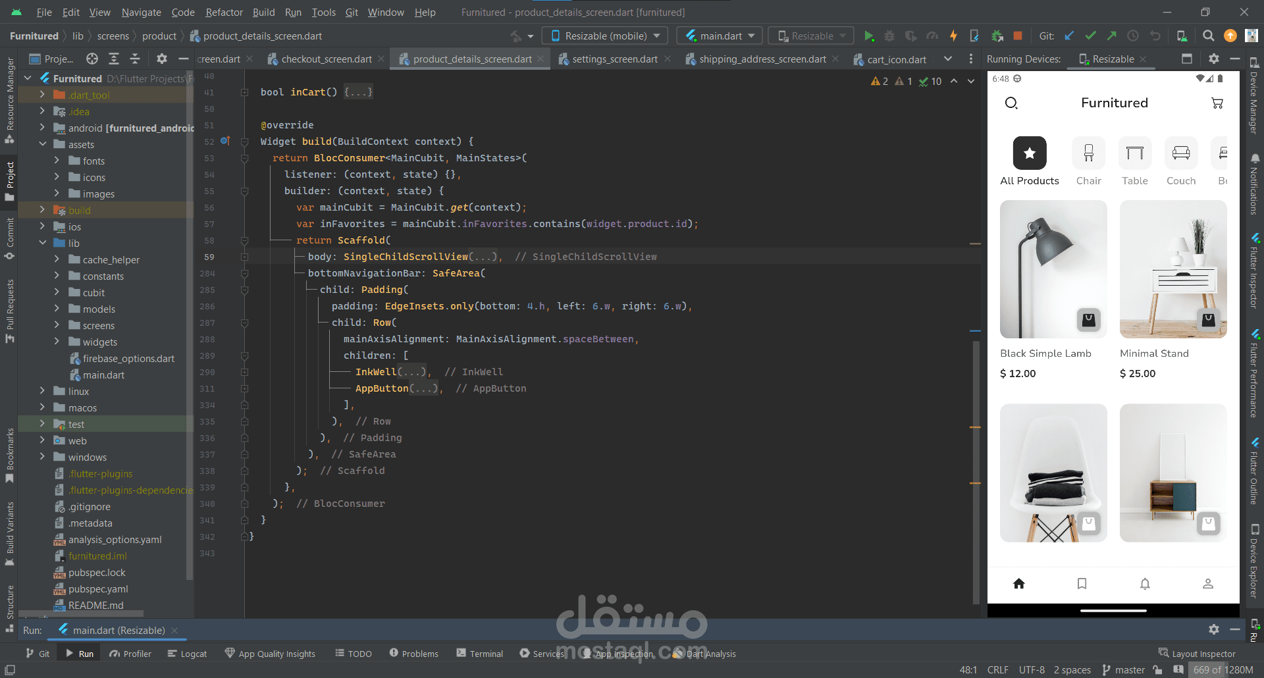Add Black Simple Lamb to cart
This screenshot has width=1264, height=678.
point(1089,320)
